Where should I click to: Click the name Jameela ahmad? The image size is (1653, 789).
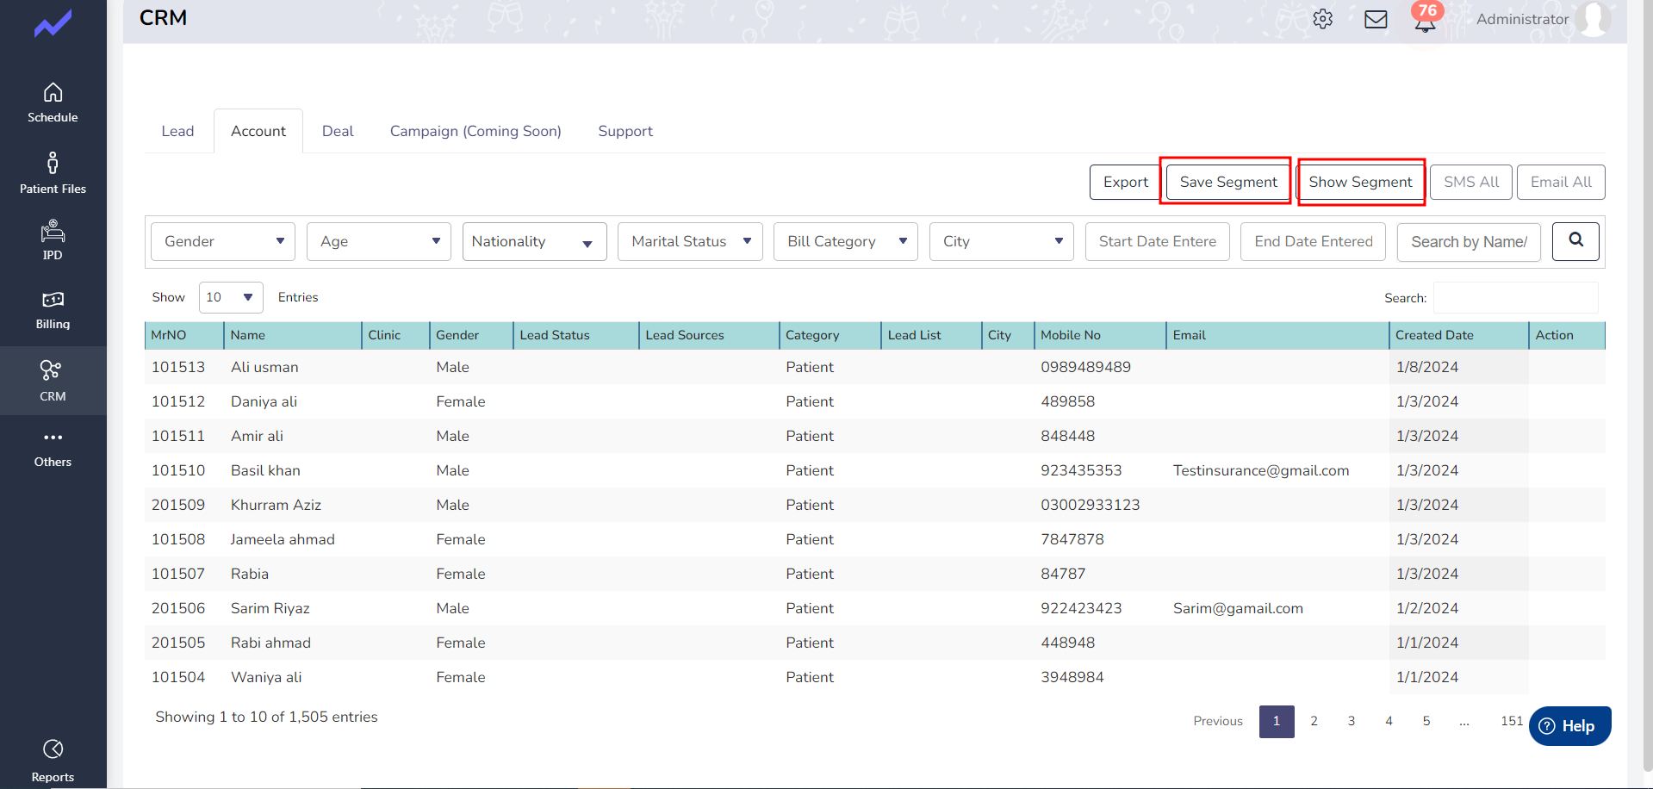pos(283,539)
